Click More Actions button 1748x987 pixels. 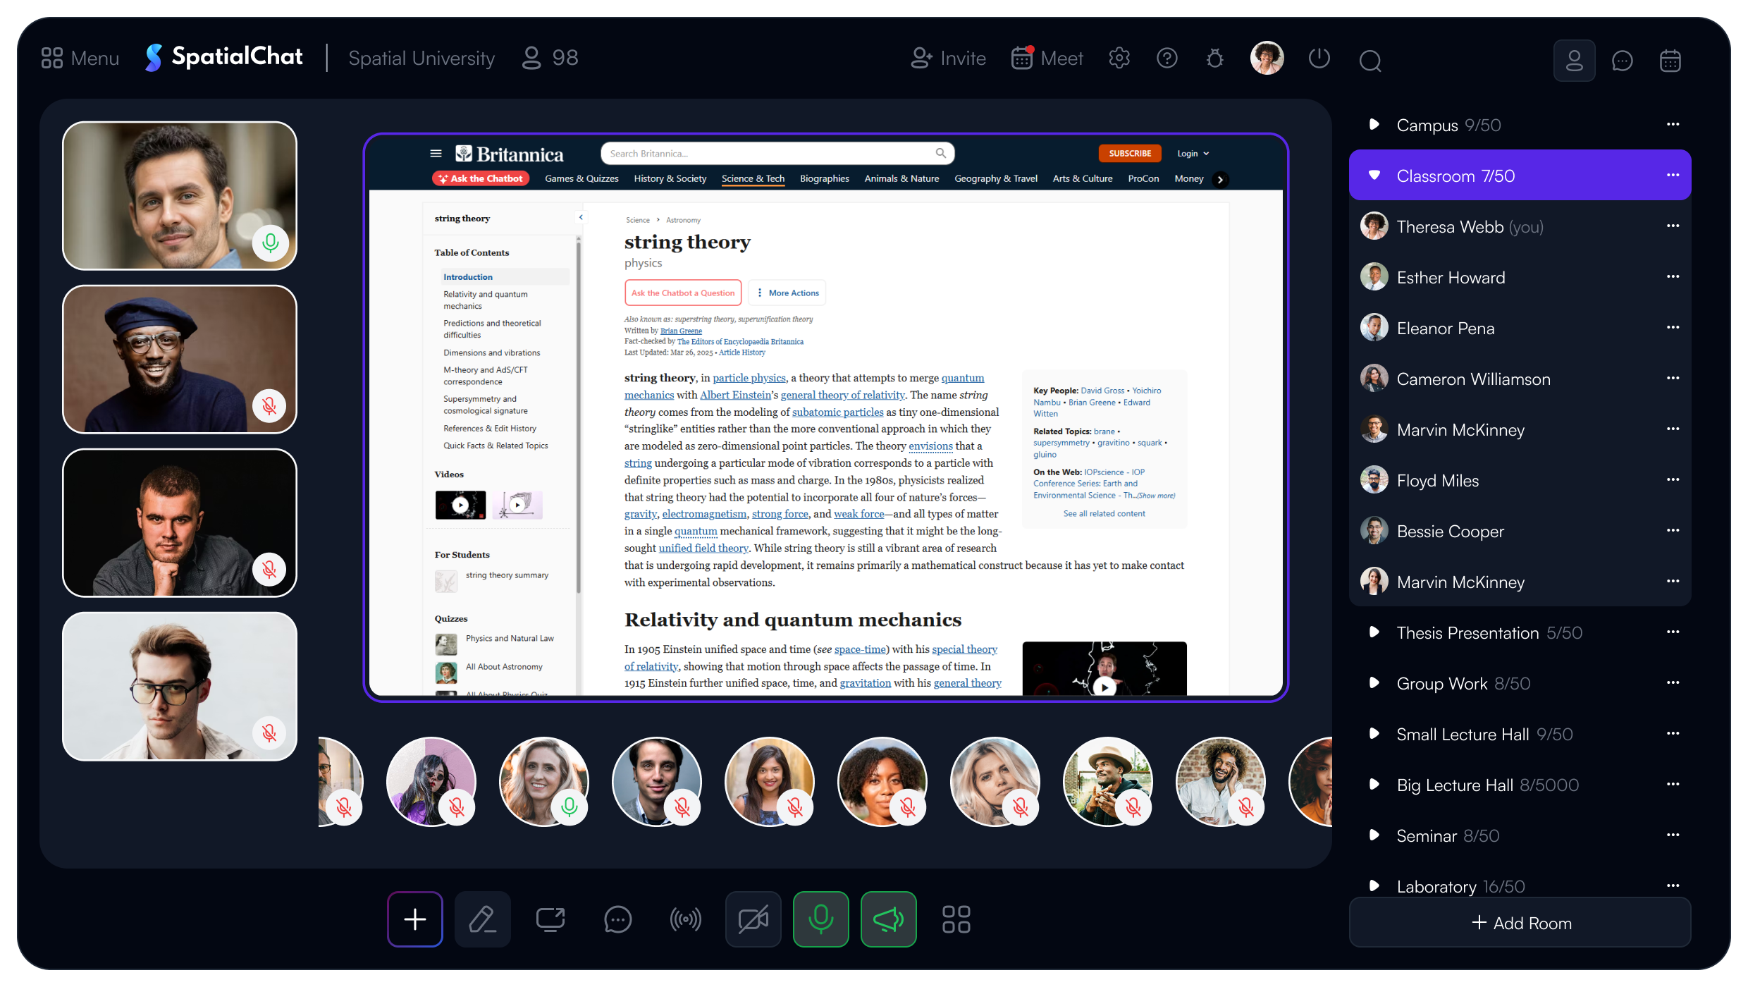click(787, 293)
